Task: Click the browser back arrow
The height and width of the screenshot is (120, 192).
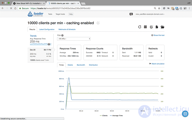Action: pos(3,8)
